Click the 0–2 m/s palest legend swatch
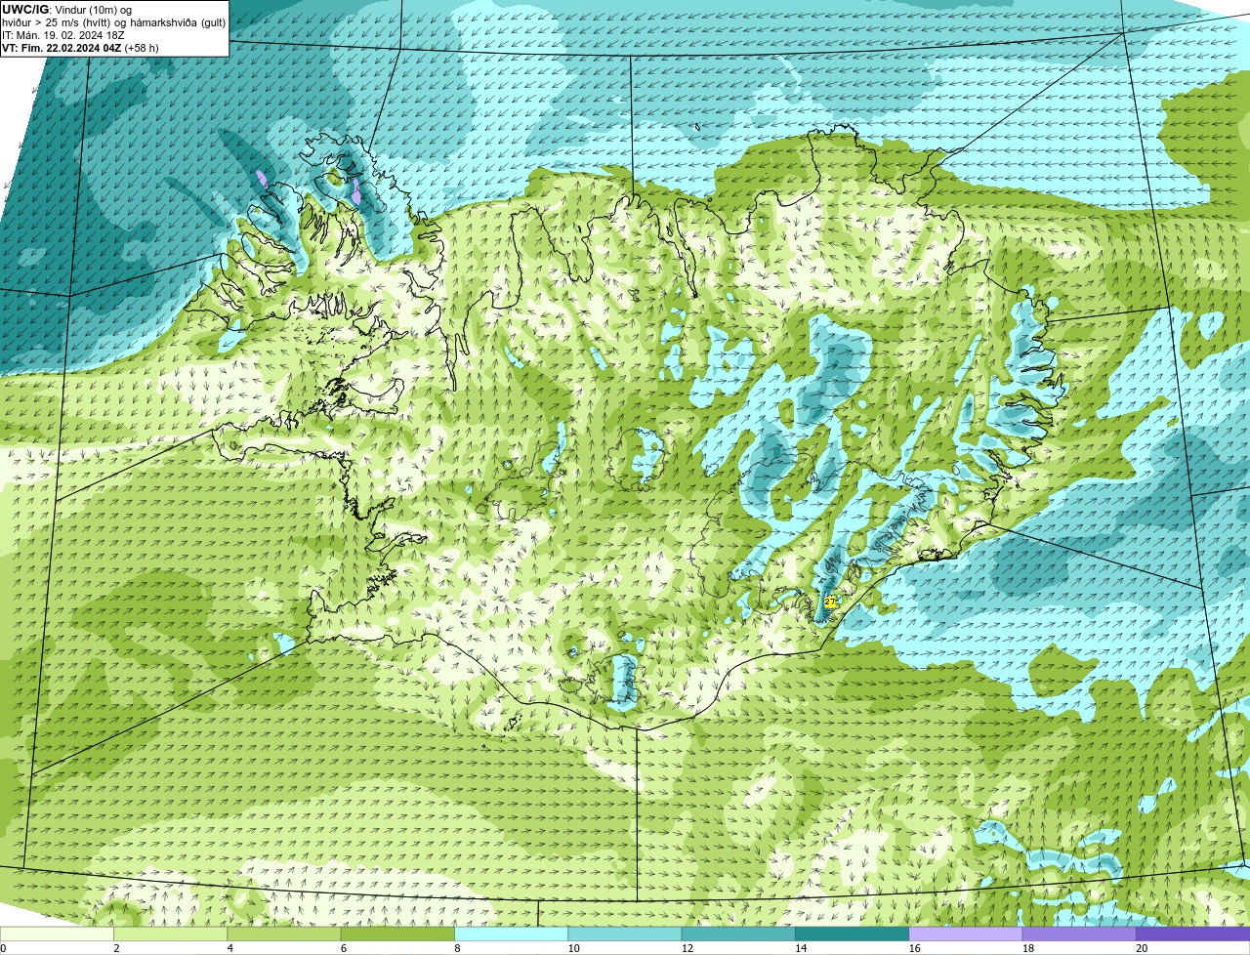Screen dimensions: 1250x955 [x=57, y=934]
